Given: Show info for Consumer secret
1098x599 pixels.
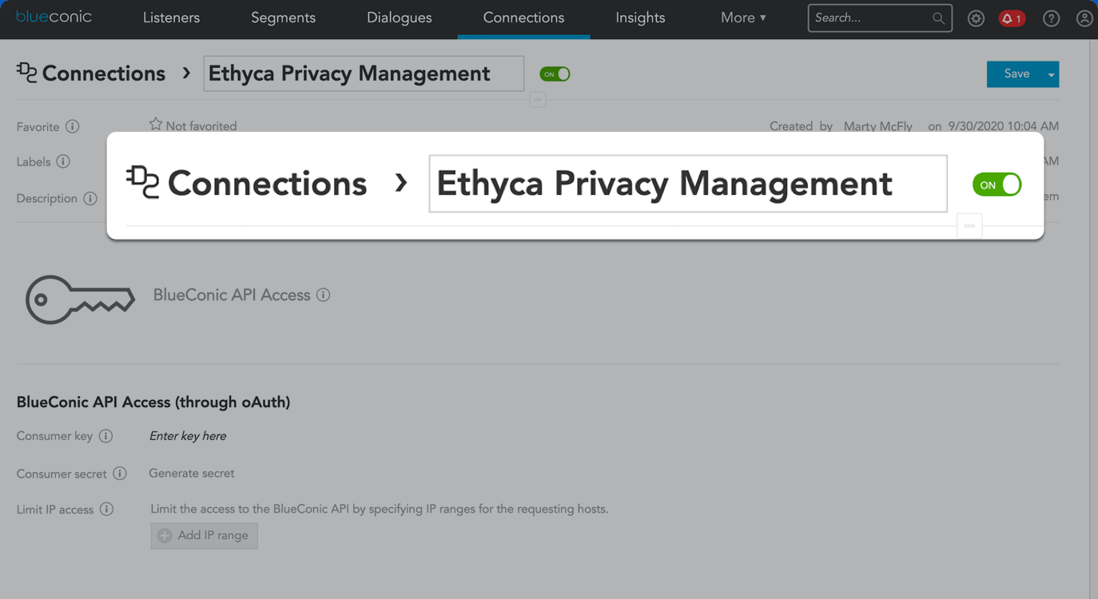Looking at the screenshot, I should [x=120, y=473].
